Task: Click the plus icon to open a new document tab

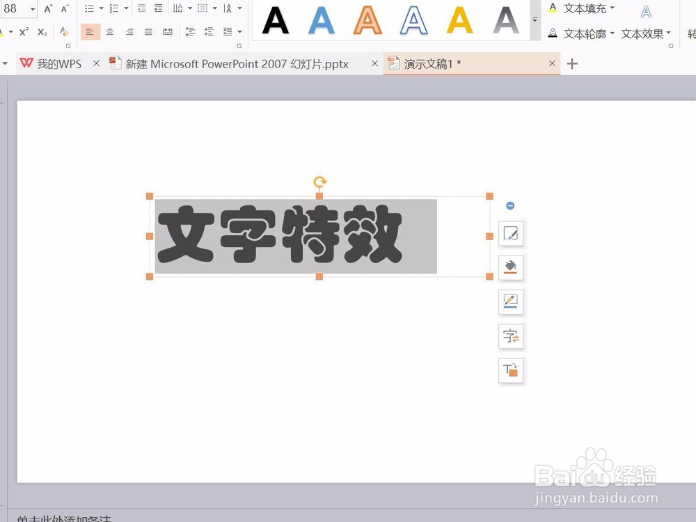Action: coord(571,63)
